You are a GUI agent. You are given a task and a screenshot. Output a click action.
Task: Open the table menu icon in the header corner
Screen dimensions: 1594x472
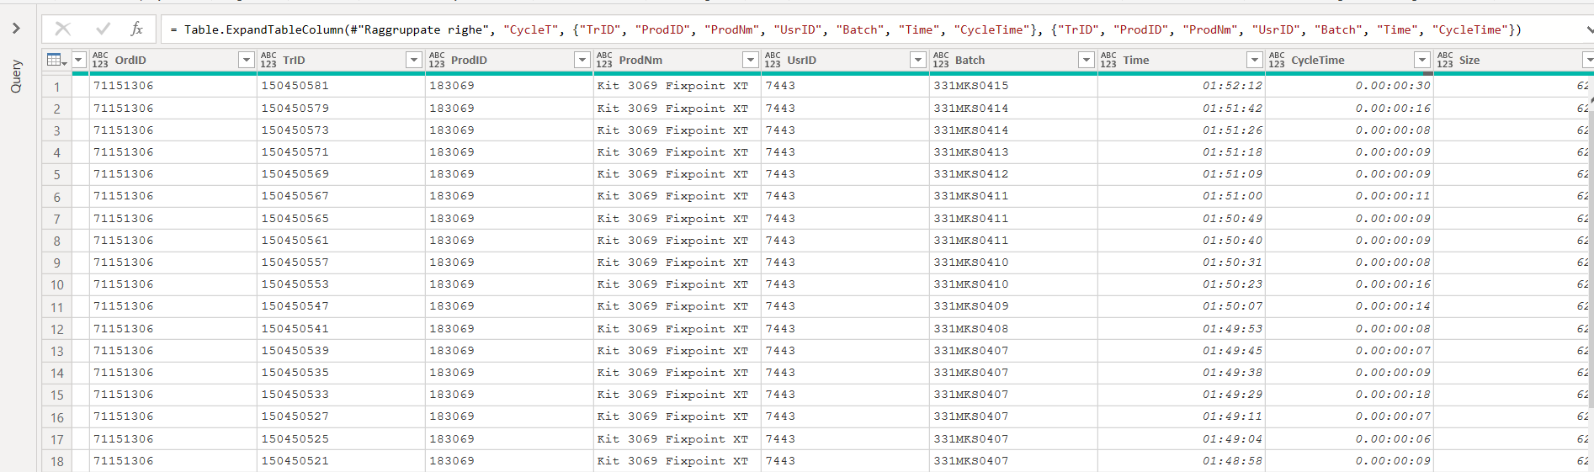(55, 60)
